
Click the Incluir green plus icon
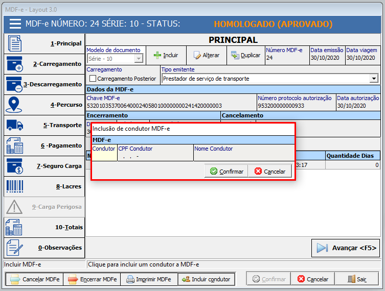[157, 55]
